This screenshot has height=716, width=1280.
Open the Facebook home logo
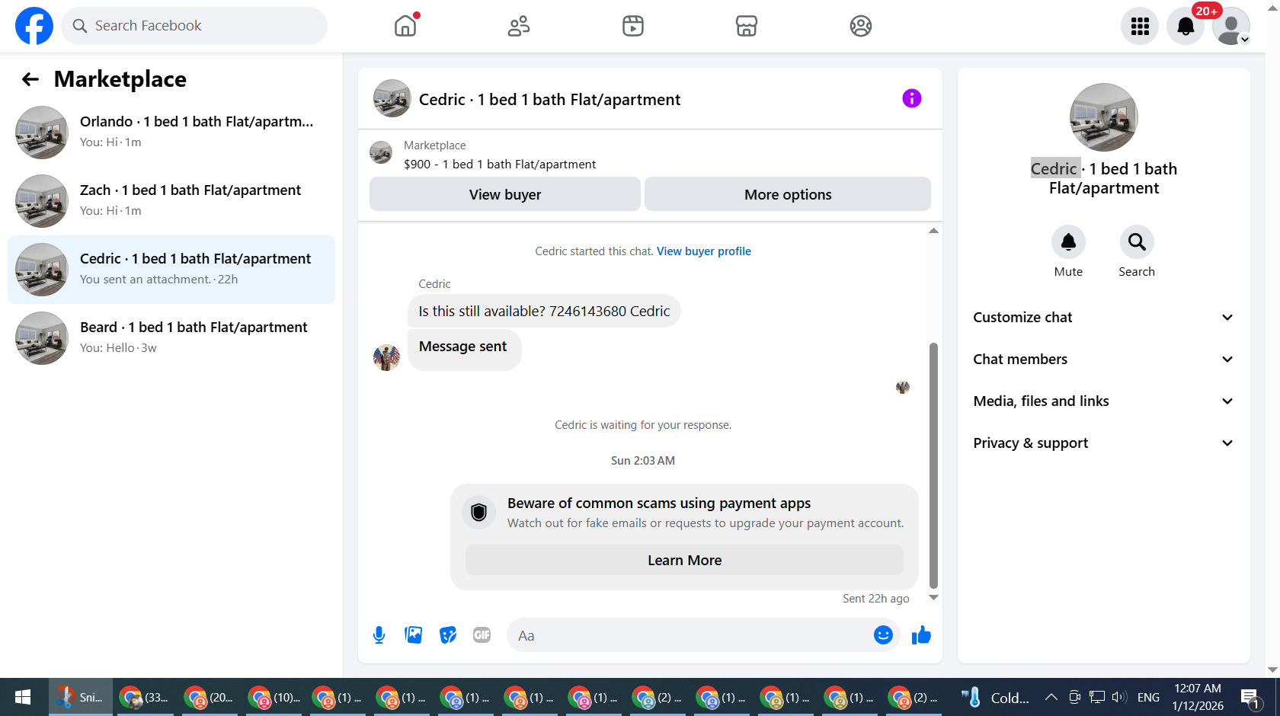[34, 26]
